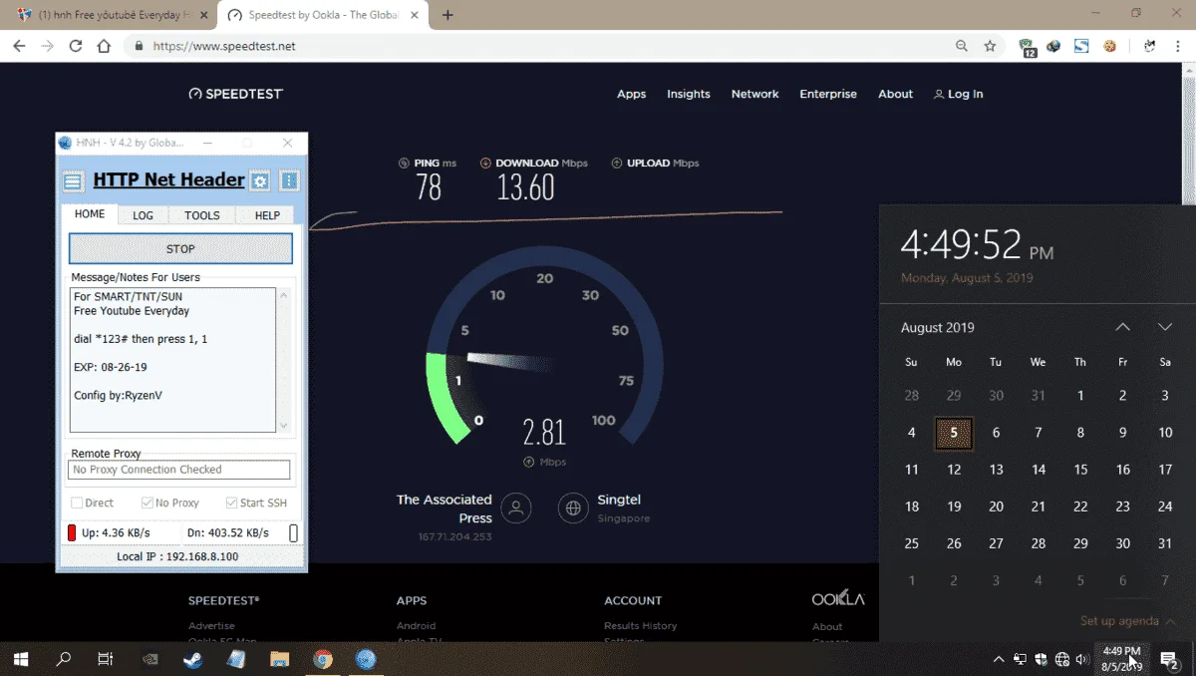This screenshot has width=1196, height=676.
Task: Open the cookie extension icon
Action: click(x=1109, y=46)
